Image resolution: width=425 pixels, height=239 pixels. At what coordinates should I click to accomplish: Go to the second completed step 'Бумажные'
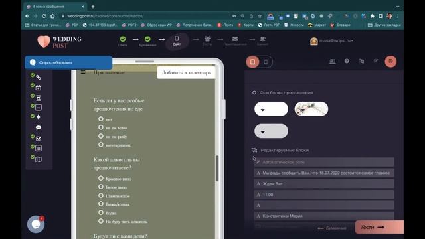pyautogui.click(x=147, y=41)
